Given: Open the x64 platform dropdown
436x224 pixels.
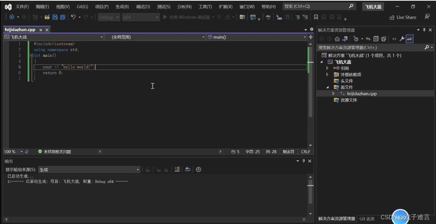Looking at the screenshot, I should coord(141,17).
